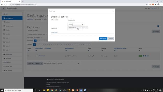Screen dimensions: 163x92
Task: Expand the Select users search dropdown arrow
Action: (83, 24)
